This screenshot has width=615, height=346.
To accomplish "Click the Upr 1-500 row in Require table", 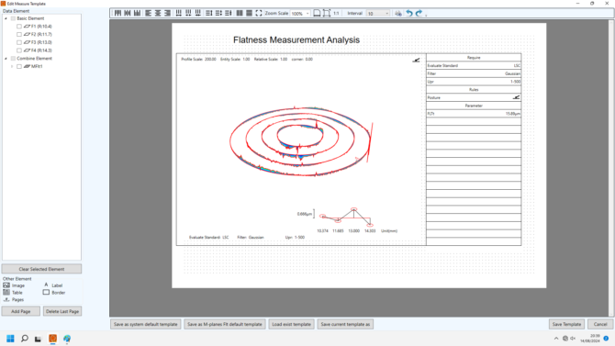I will [474, 82].
